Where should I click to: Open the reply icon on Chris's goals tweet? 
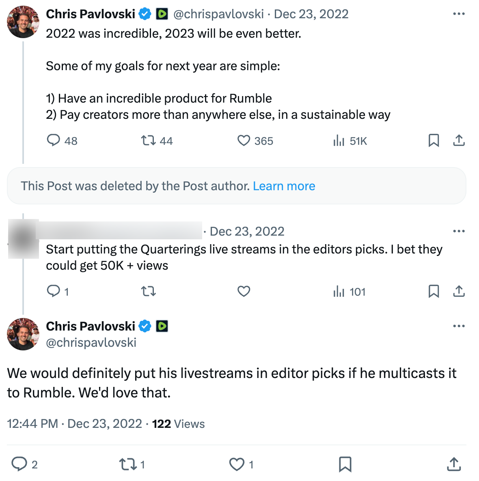tap(54, 140)
